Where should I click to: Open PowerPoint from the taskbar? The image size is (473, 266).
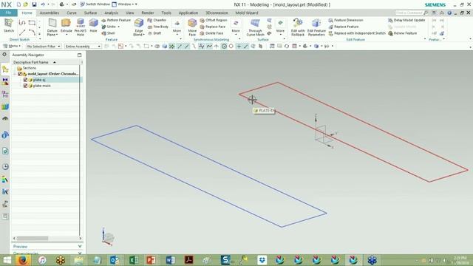point(151,259)
